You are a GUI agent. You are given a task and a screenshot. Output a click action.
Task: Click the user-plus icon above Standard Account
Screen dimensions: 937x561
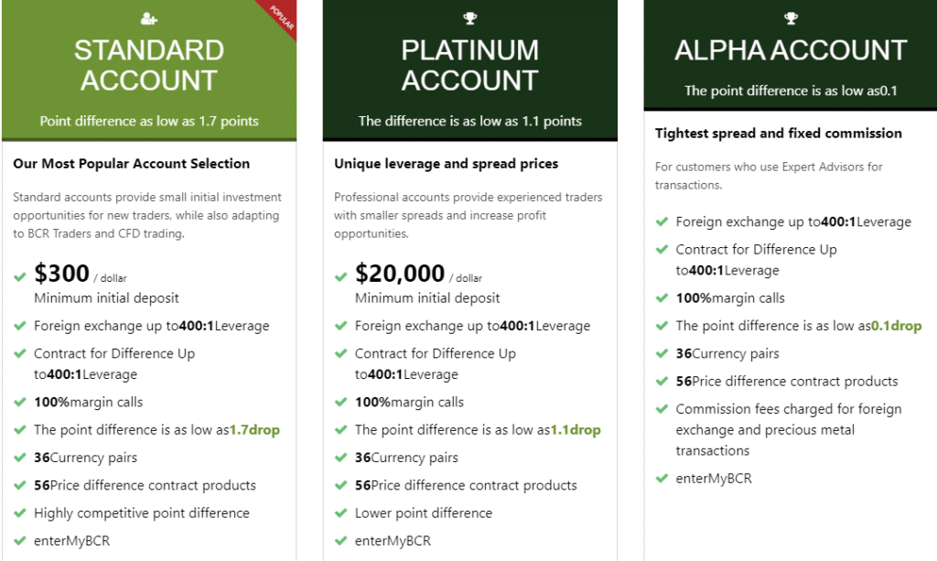tap(149, 19)
